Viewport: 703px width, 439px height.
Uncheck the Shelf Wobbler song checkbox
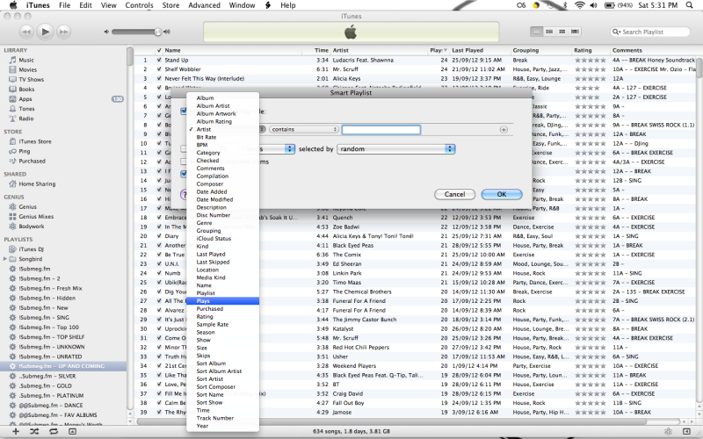point(159,69)
